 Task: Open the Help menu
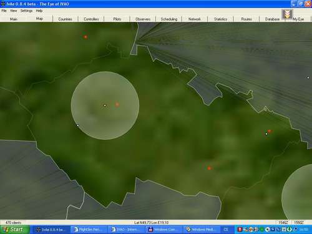39,11
